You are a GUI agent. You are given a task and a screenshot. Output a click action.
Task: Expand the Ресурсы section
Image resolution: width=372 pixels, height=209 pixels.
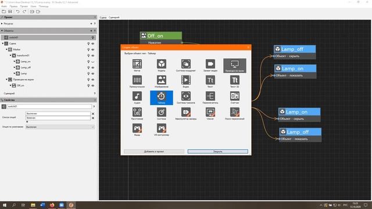pyautogui.click(x=2, y=24)
